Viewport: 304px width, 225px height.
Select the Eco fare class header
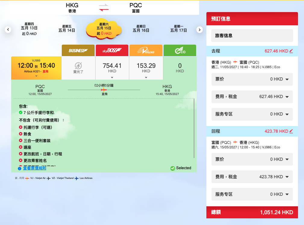pos(180,50)
